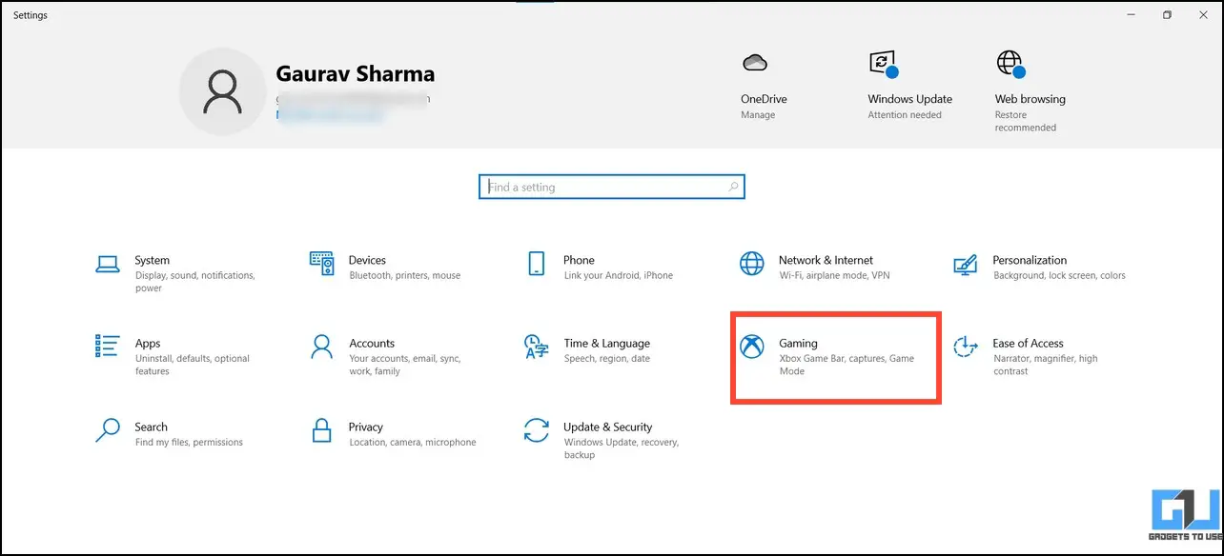Click 'Windows Update, recovery, backup' description

[621, 448]
